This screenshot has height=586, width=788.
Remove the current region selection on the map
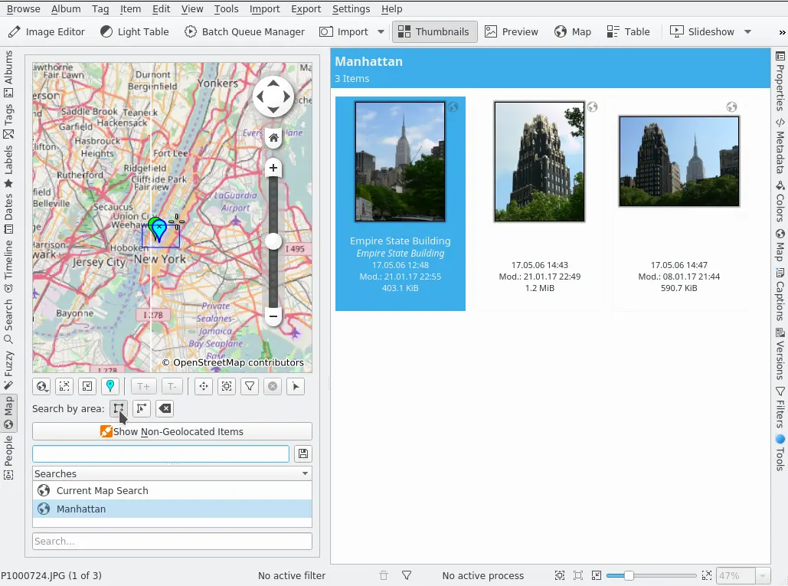165,408
